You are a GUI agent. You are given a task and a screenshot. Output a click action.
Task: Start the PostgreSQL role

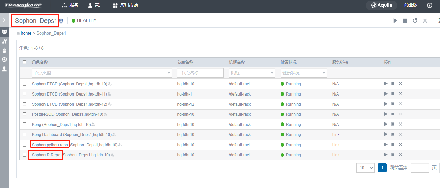click(386, 114)
